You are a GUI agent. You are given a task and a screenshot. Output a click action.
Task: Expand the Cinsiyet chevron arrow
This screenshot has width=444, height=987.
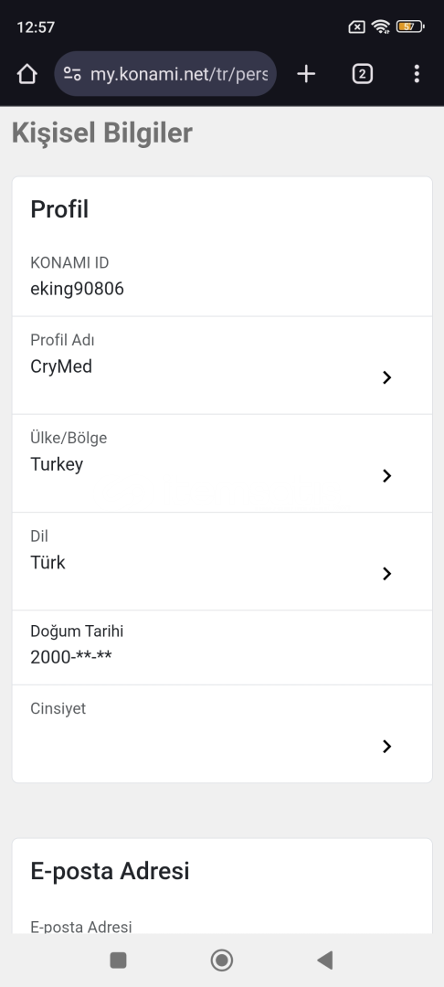coord(386,746)
